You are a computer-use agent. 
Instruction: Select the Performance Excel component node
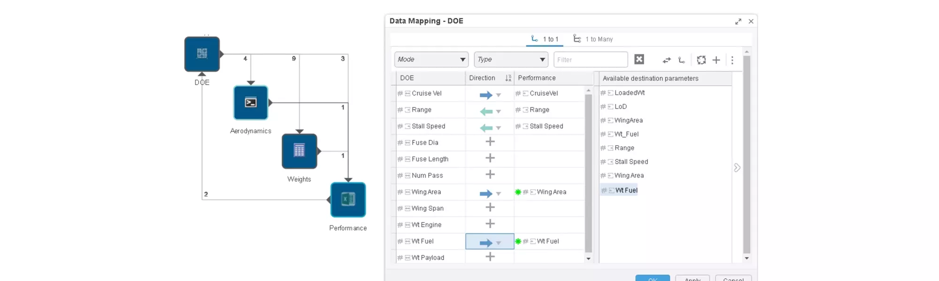point(348,200)
